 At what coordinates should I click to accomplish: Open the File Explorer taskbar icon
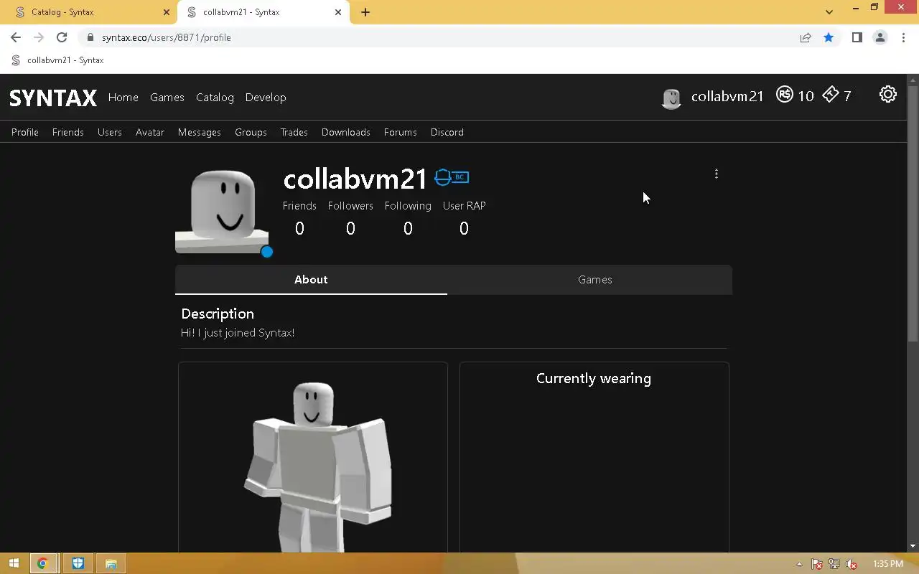pyautogui.click(x=111, y=563)
